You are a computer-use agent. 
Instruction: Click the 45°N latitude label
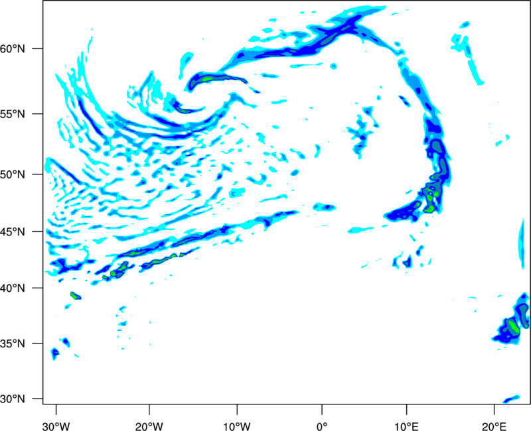coord(13,231)
